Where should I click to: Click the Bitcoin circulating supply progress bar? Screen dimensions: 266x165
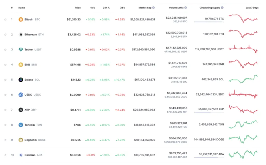click(x=209, y=22)
